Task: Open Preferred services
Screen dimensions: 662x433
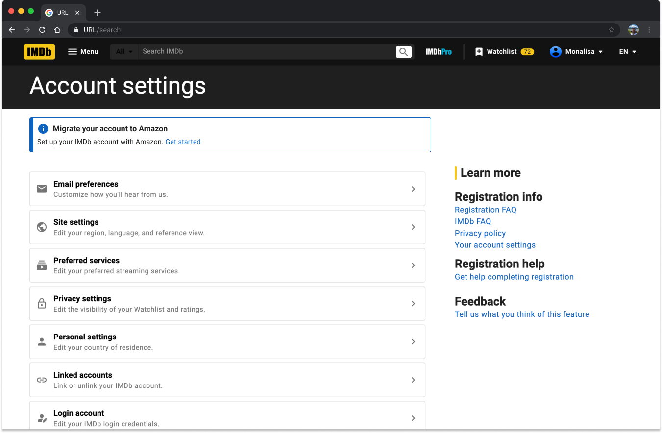Action: coord(227,265)
